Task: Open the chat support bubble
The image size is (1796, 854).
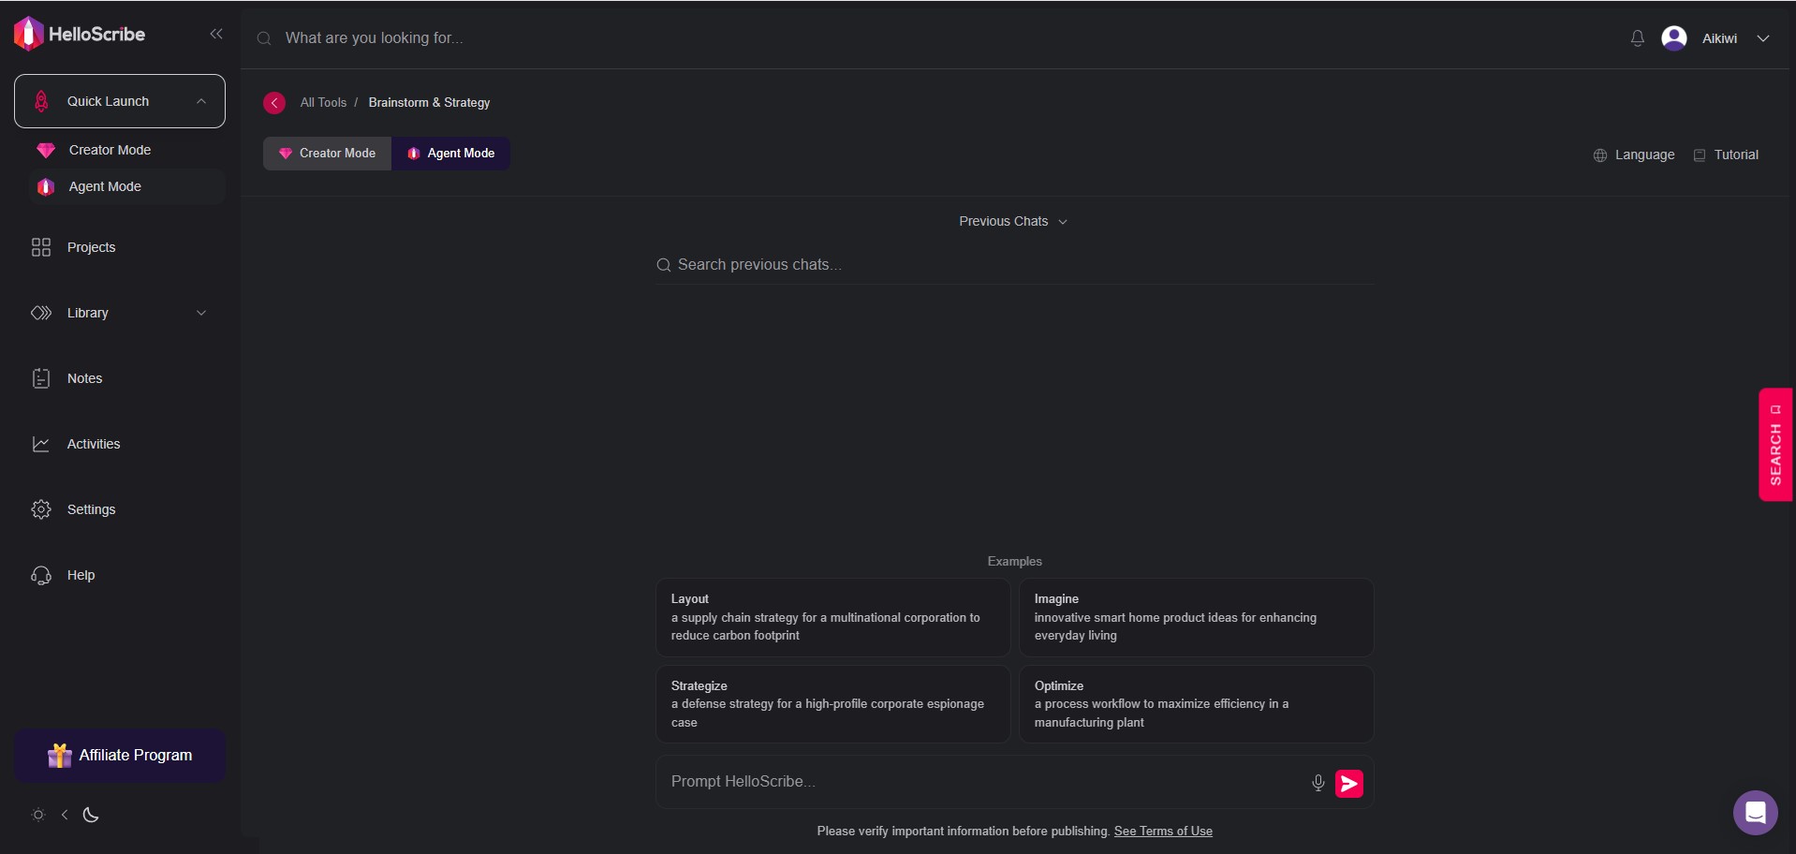Action: point(1756,813)
